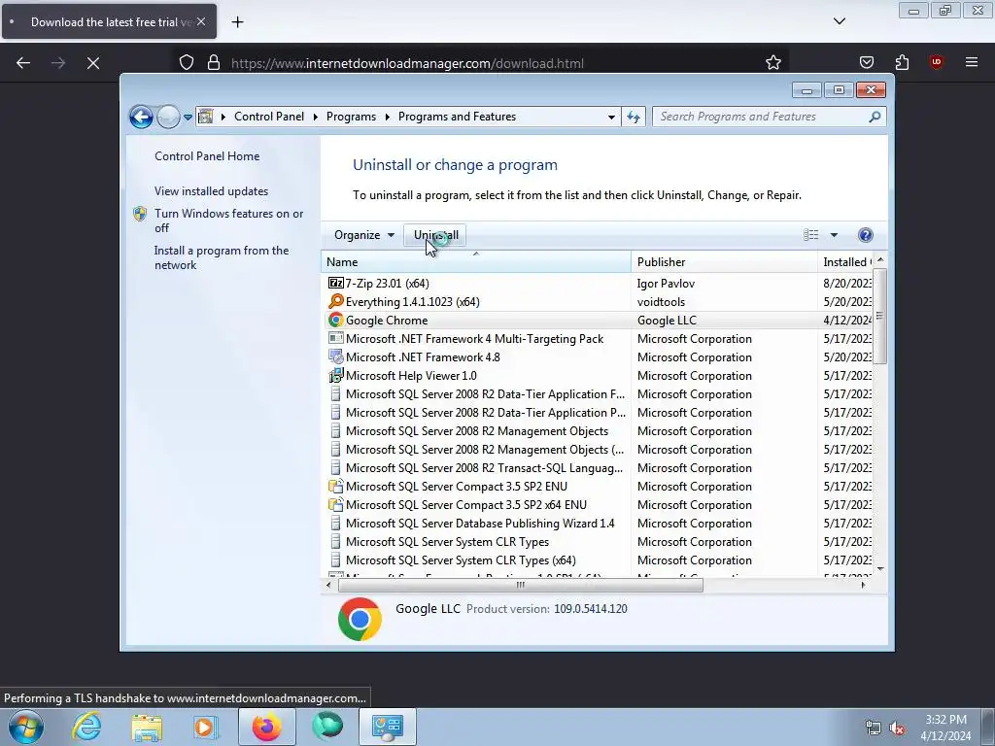The width and height of the screenshot is (995, 746).
Task: Click the Control Panel breadcrumb
Action: (x=269, y=117)
